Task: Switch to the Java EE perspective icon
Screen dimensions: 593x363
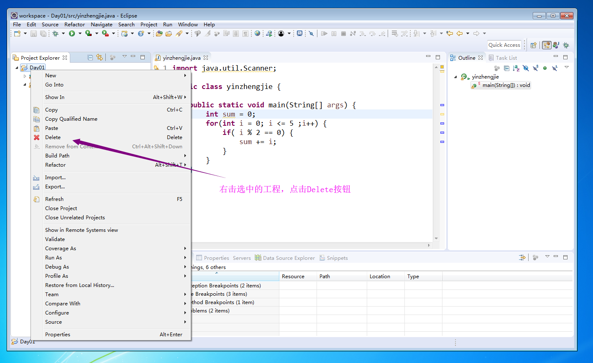Action: point(547,45)
